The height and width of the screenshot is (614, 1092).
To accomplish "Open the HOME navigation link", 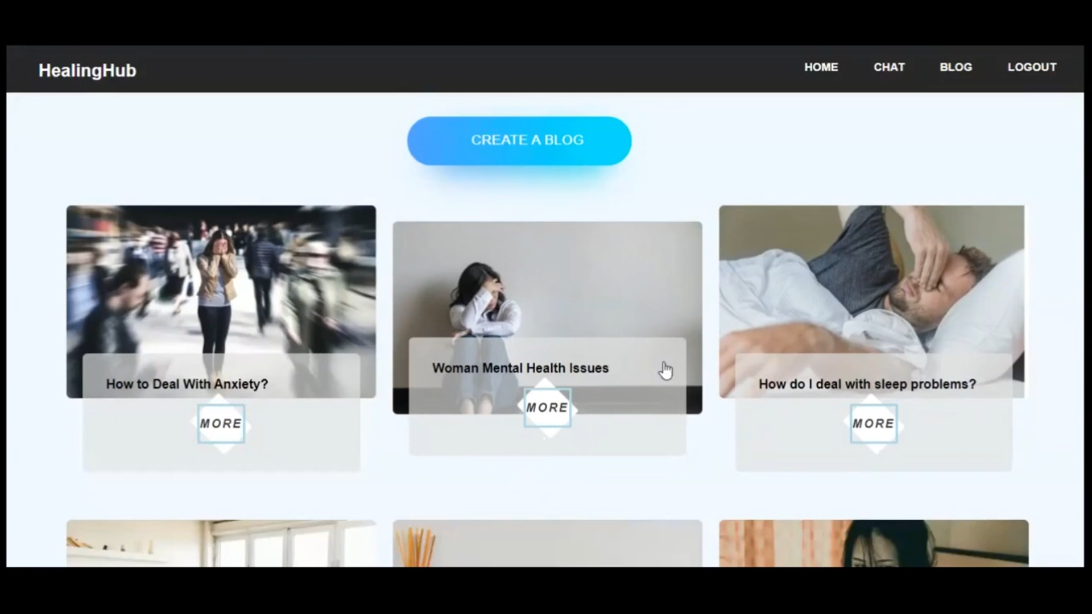I will coord(821,67).
